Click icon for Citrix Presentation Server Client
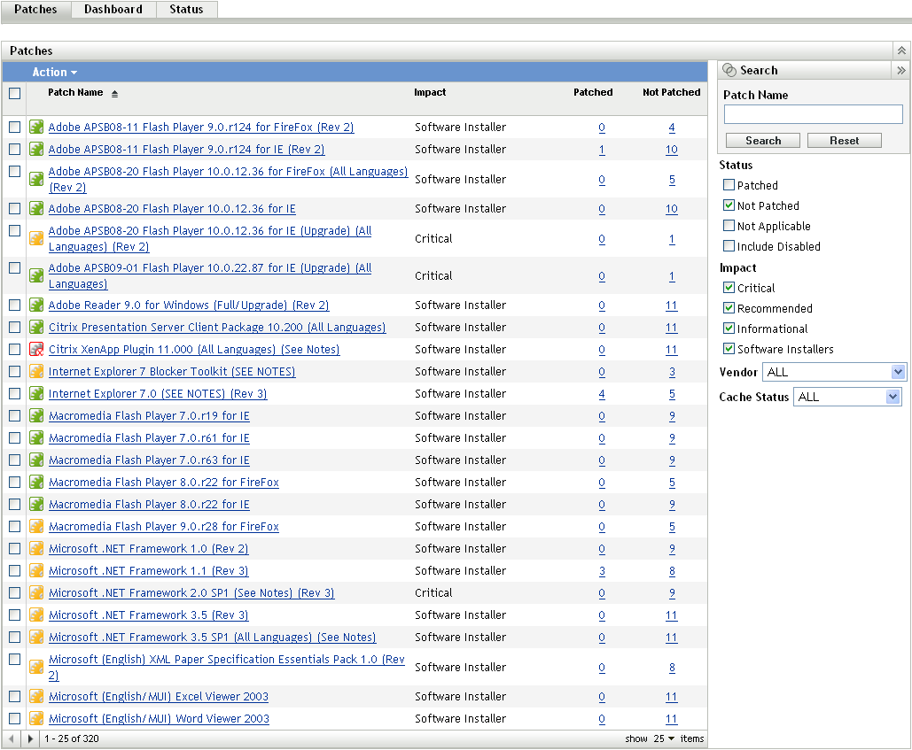912x750 pixels. click(36, 327)
